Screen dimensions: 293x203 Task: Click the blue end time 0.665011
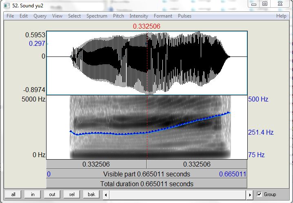click(233, 174)
